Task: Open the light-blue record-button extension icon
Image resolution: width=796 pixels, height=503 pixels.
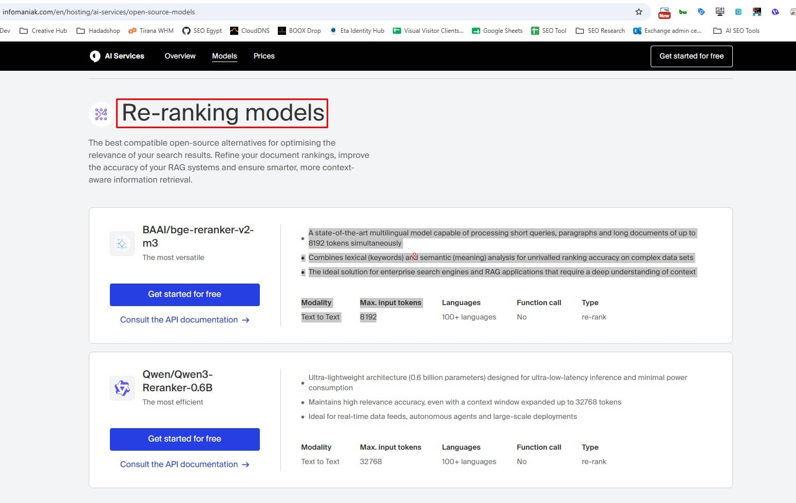Action: tap(738, 12)
